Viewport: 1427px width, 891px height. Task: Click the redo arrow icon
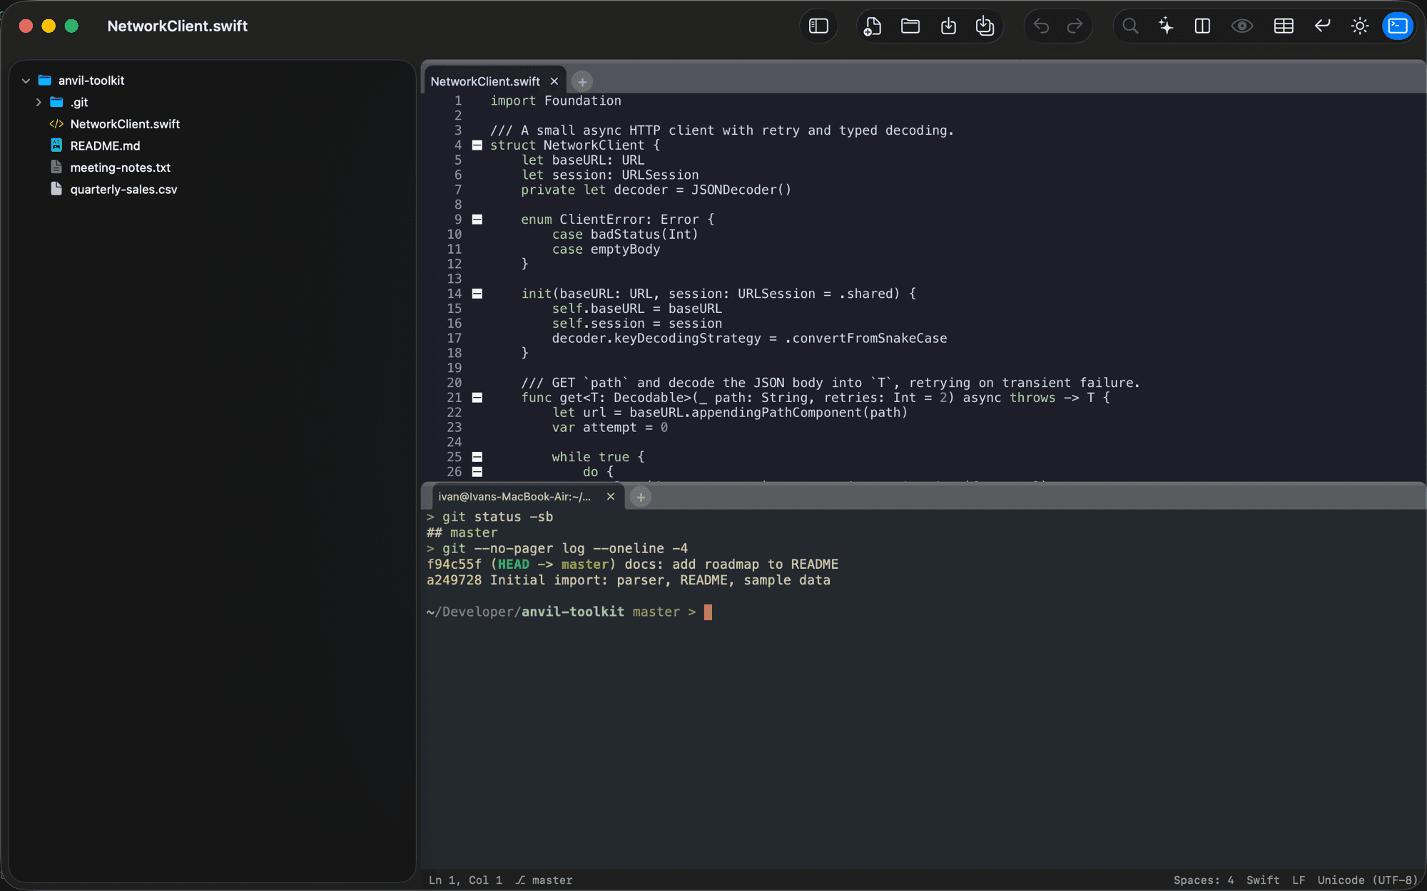1075,26
